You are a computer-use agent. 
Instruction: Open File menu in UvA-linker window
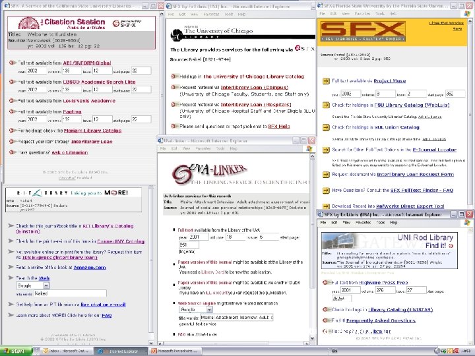(163, 148)
